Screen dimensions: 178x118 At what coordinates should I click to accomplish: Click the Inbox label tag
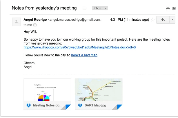tap(97, 8)
